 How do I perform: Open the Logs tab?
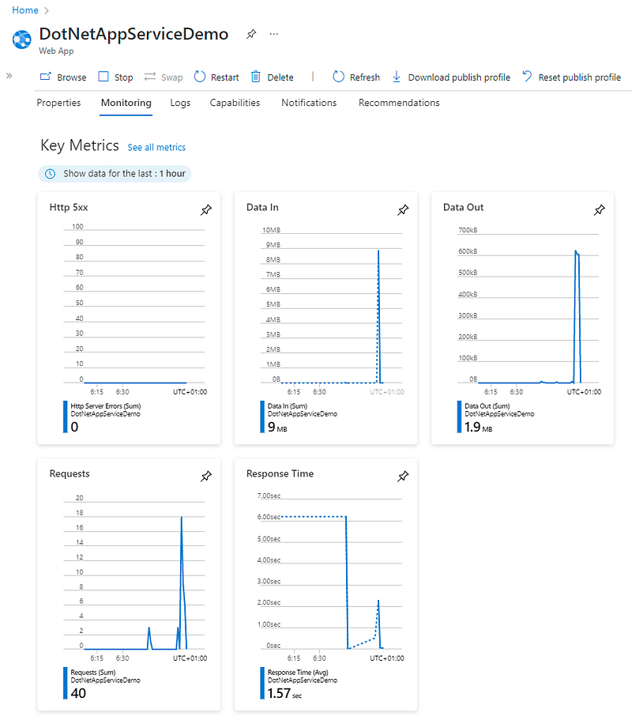tap(180, 103)
